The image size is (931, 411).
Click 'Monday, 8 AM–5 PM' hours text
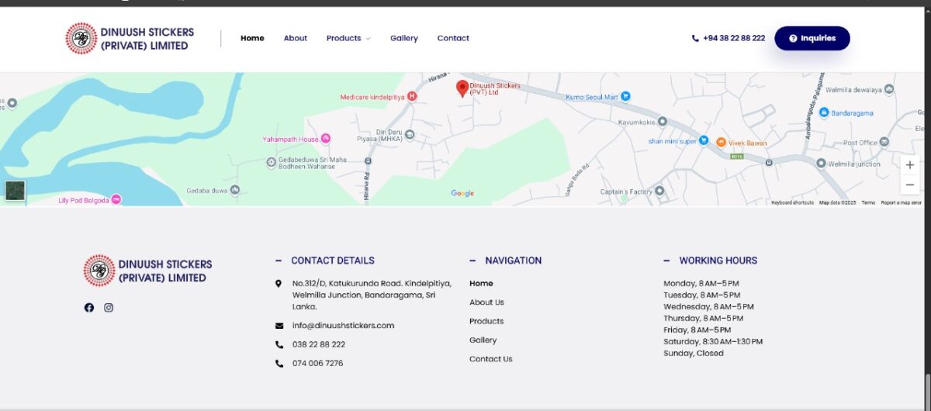[x=701, y=284]
